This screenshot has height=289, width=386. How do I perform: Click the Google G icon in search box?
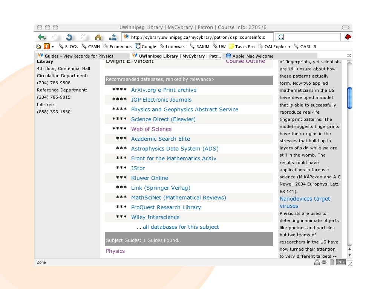click(x=280, y=37)
